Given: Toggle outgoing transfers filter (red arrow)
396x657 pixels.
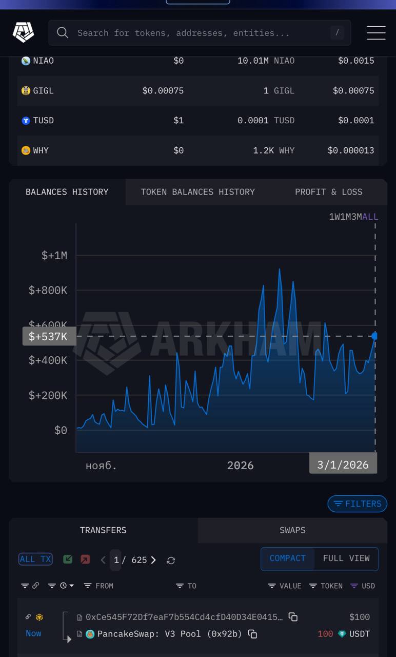Looking at the screenshot, I should 85,559.
